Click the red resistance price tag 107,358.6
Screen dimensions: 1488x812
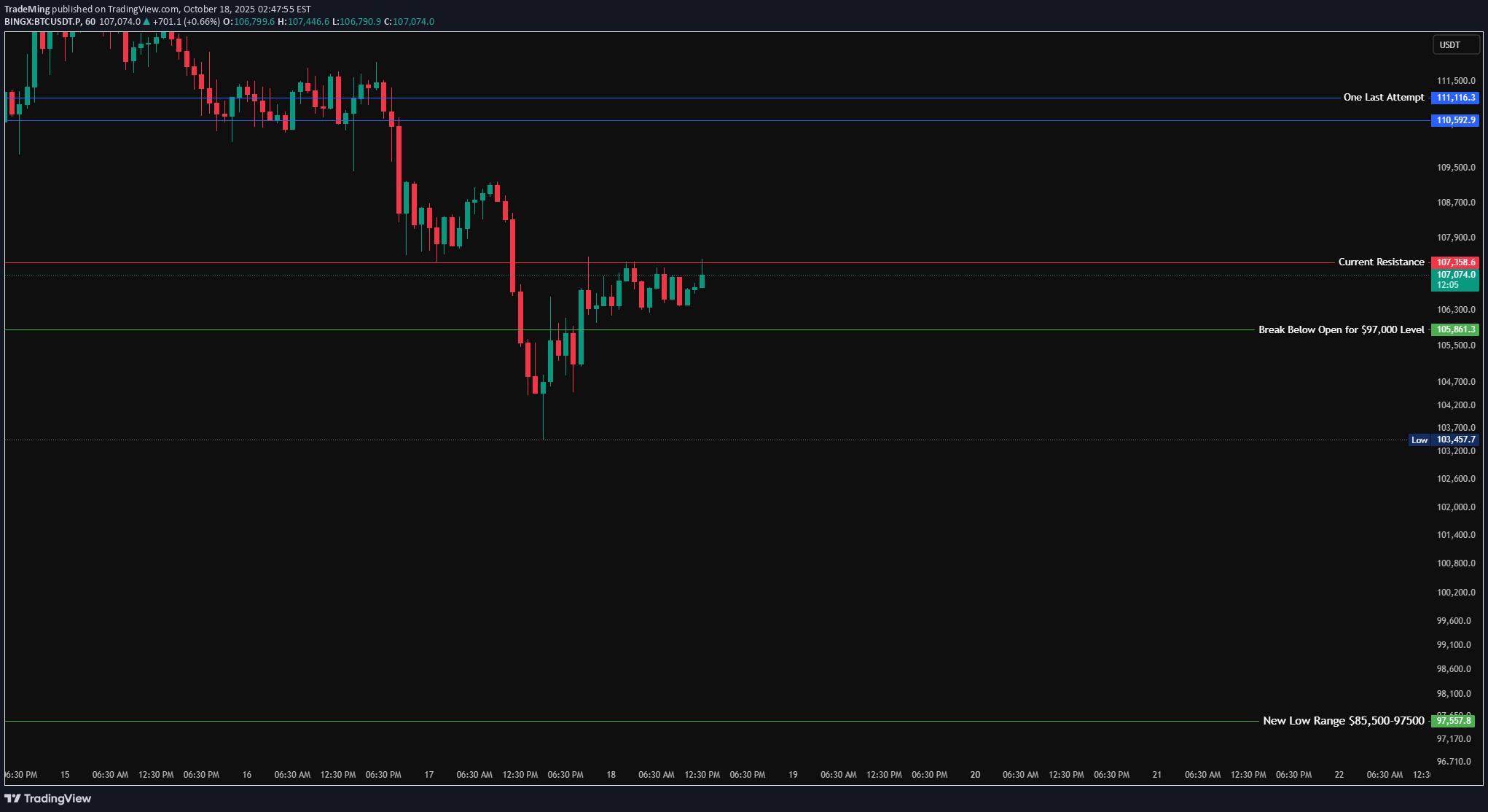click(x=1454, y=262)
